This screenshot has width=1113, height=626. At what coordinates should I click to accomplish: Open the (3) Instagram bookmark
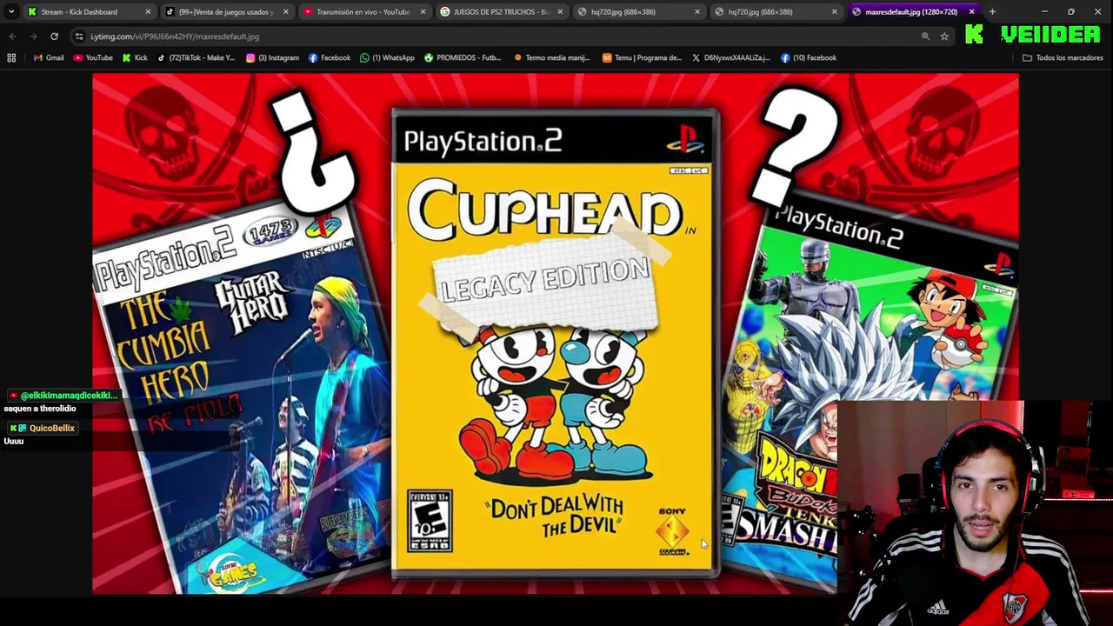pyautogui.click(x=272, y=57)
